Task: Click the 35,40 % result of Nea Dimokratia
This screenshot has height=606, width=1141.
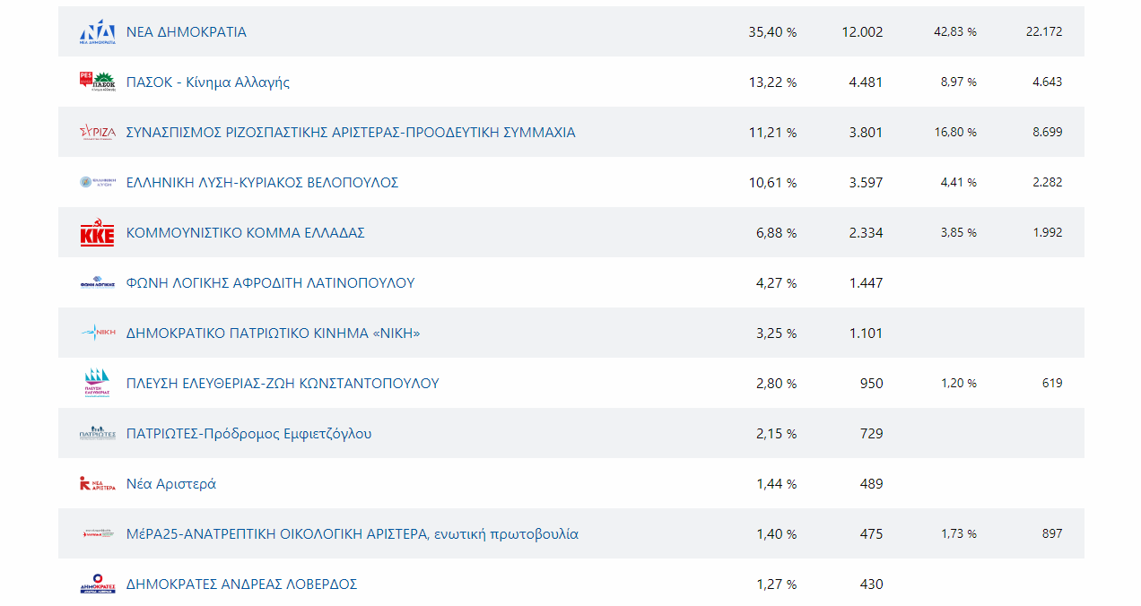Action: (x=772, y=31)
